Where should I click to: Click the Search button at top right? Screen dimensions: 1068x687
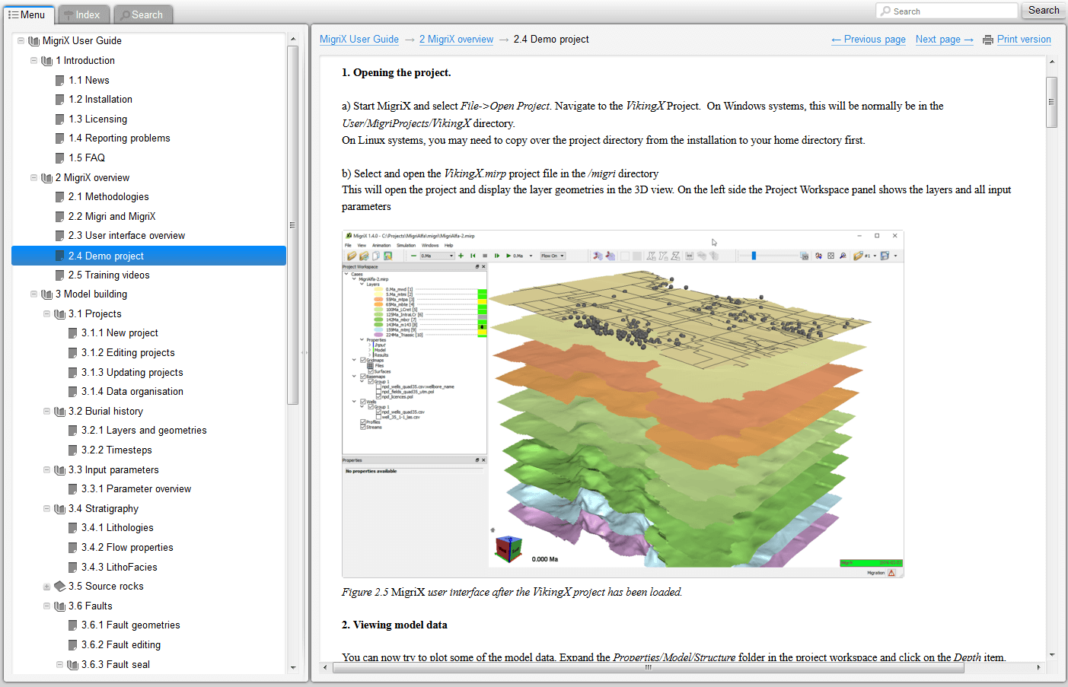tap(1044, 11)
